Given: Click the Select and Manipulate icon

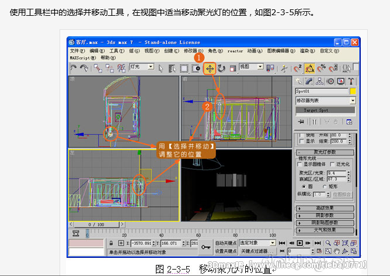Looking at the screenshot, I should [x=284, y=68].
